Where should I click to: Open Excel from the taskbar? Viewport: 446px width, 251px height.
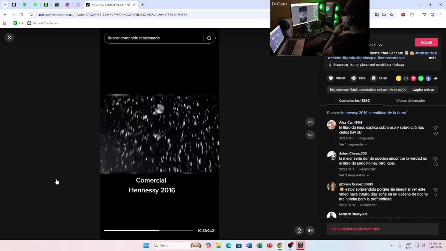pyautogui.click(x=259, y=245)
